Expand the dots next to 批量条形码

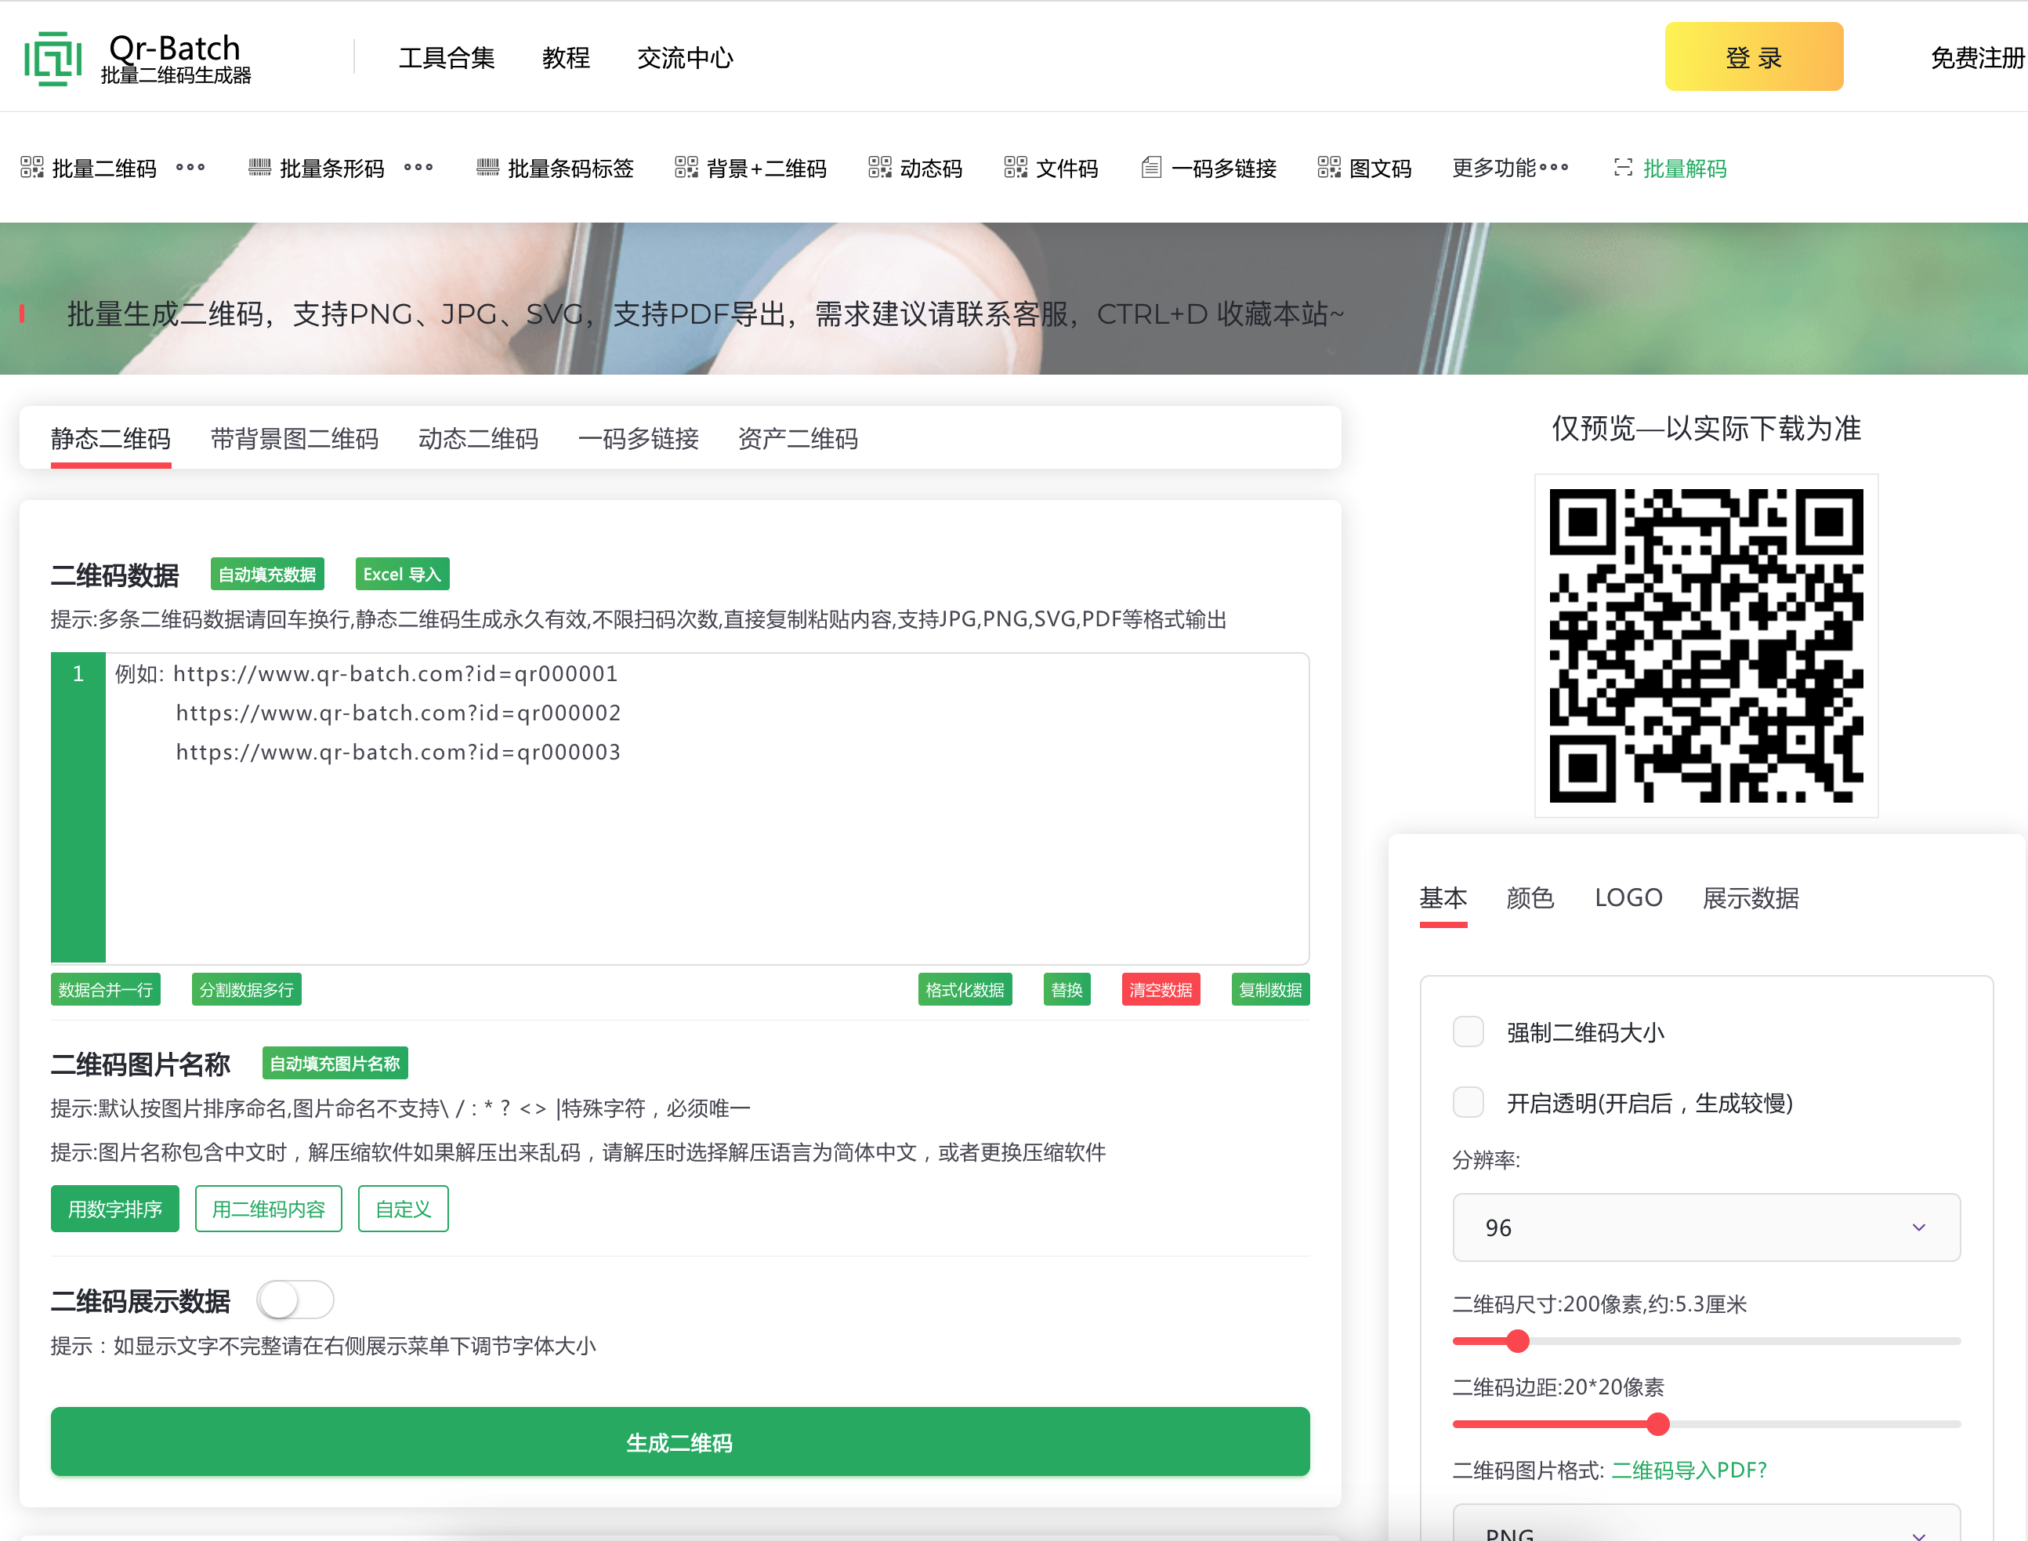418,167
